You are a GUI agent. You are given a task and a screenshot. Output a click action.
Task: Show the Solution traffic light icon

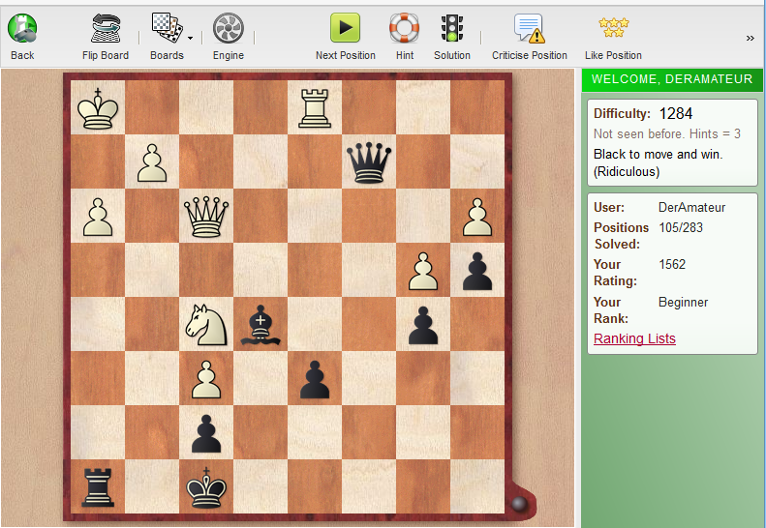(x=451, y=29)
